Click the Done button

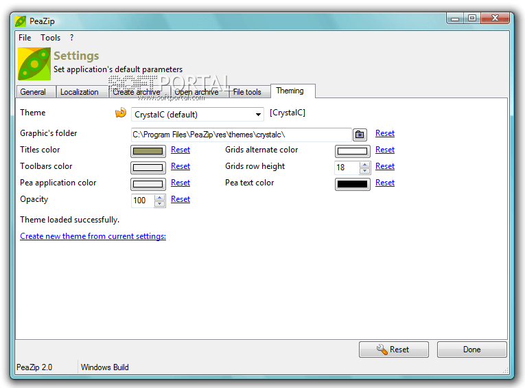tap(471, 350)
